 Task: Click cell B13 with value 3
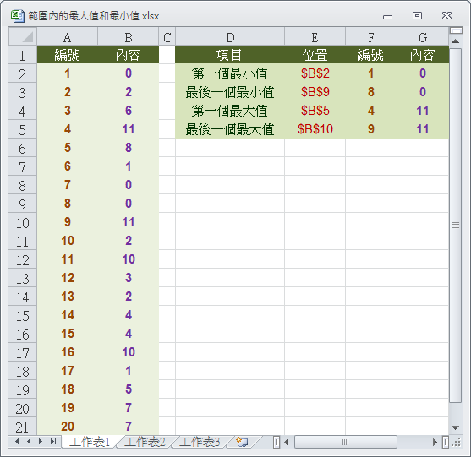(x=129, y=278)
